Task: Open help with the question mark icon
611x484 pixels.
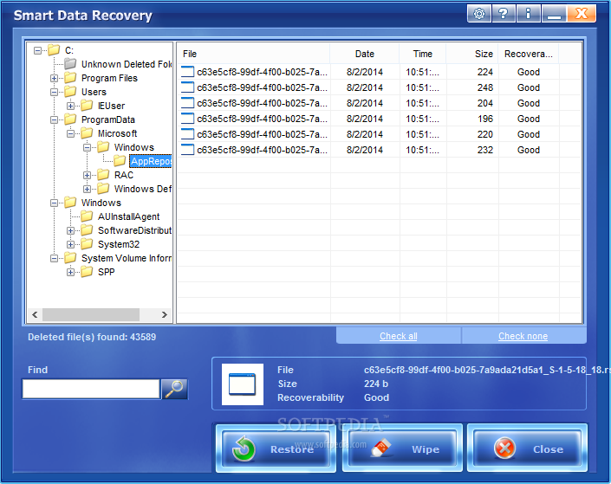Action: (x=504, y=14)
